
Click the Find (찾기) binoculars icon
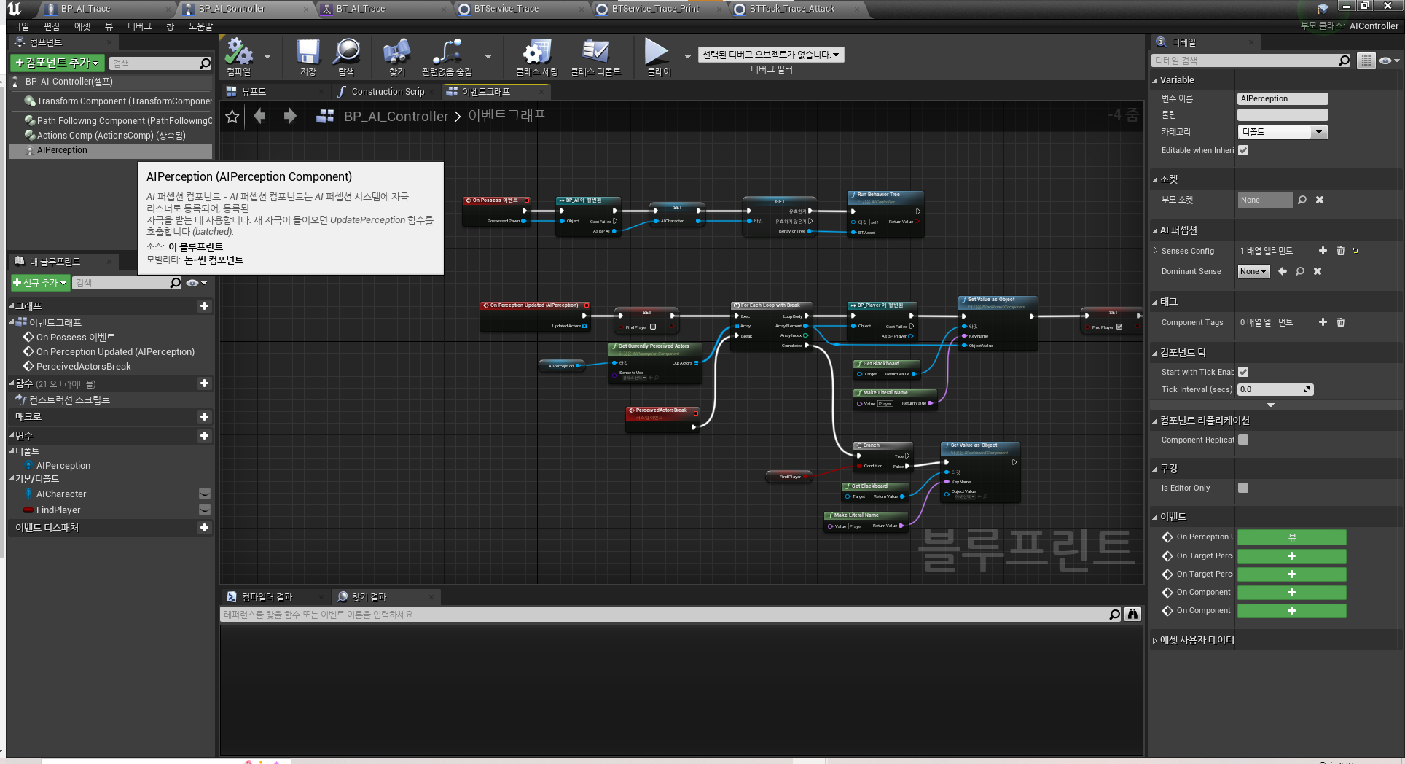[396, 52]
